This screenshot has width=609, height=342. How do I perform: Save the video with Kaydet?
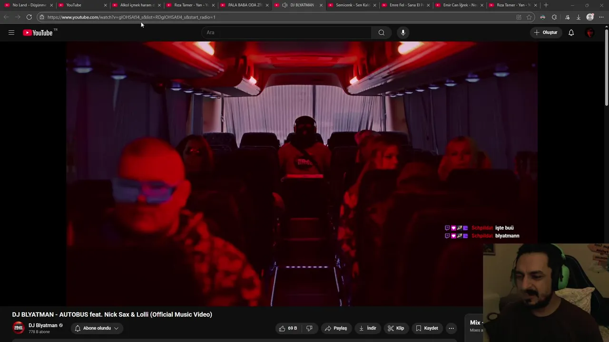427,328
